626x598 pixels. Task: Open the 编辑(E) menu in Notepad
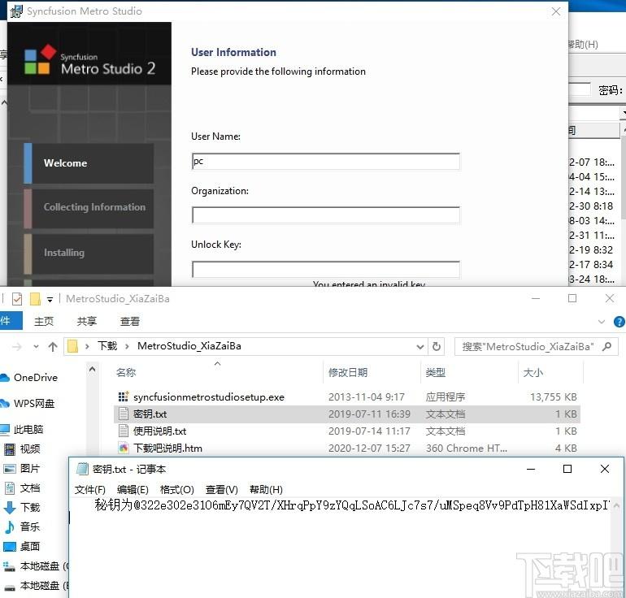[x=133, y=489]
